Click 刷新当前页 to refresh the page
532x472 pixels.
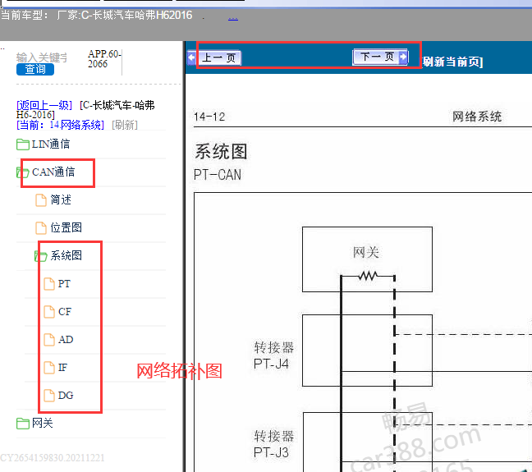[452, 62]
